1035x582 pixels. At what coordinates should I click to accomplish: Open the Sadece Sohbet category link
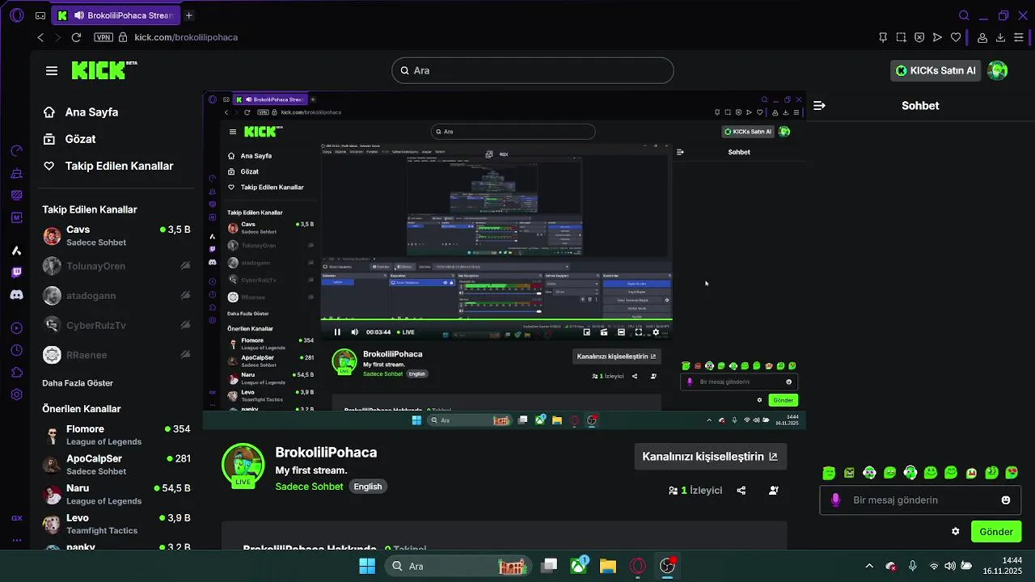[x=309, y=487]
